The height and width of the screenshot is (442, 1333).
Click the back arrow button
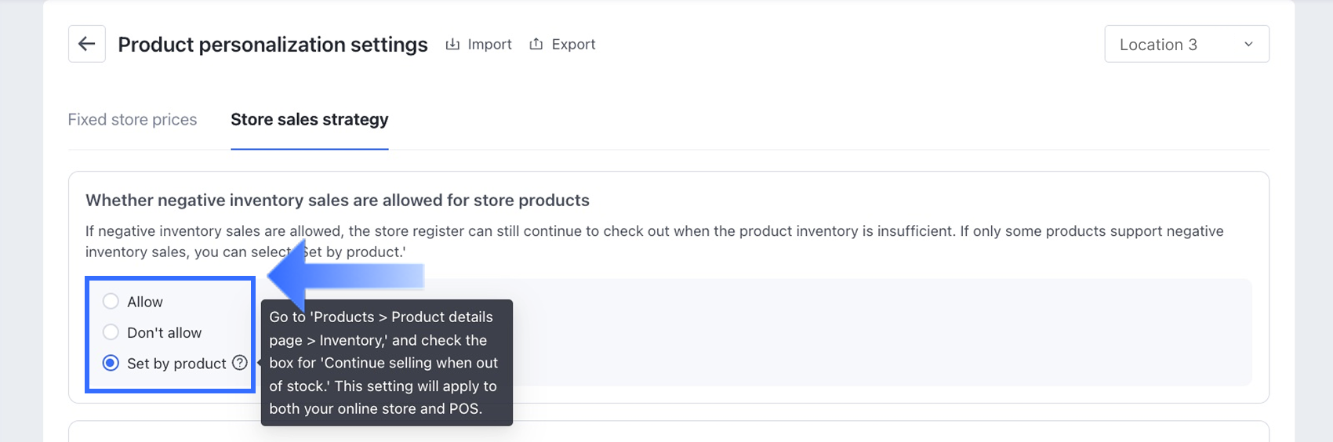point(86,44)
